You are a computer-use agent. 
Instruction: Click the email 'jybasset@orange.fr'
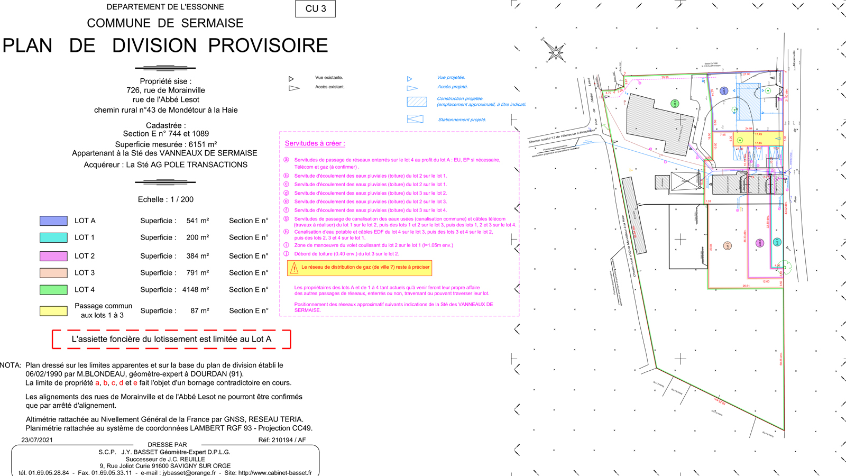click(x=189, y=473)
